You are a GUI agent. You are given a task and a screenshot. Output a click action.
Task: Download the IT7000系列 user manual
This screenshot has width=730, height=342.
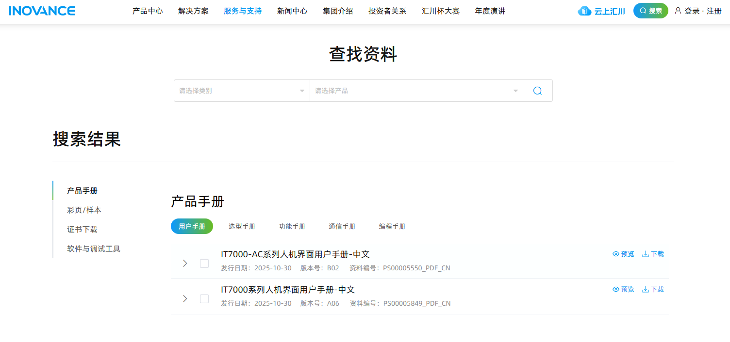pos(653,289)
